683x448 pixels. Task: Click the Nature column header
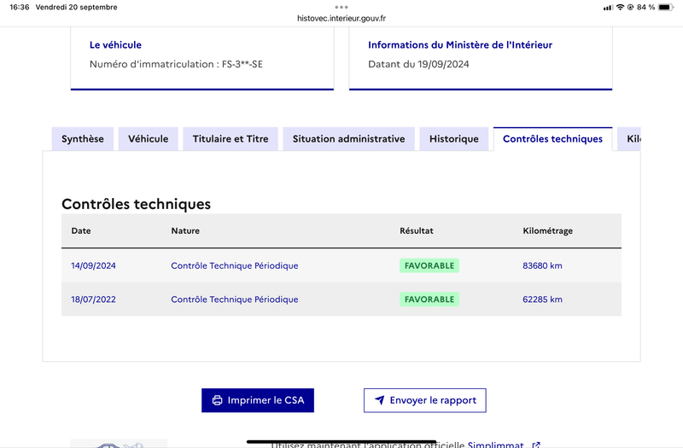185,230
